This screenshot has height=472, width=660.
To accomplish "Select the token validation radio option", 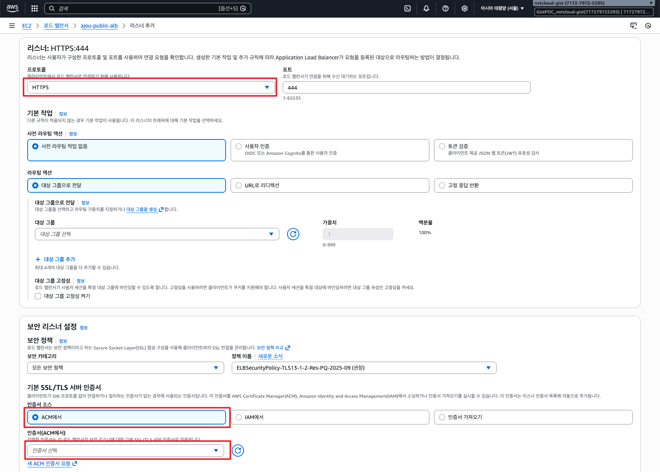I will coord(442,146).
